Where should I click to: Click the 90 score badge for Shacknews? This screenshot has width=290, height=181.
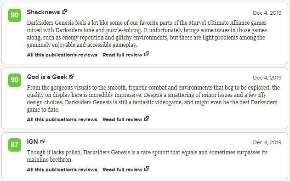click(15, 15)
